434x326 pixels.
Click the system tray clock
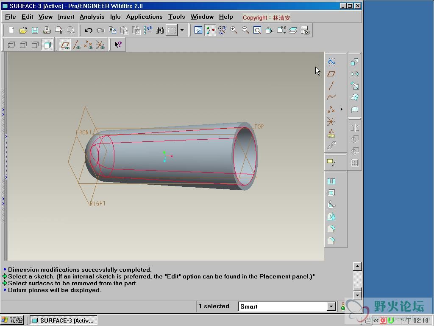point(414,320)
